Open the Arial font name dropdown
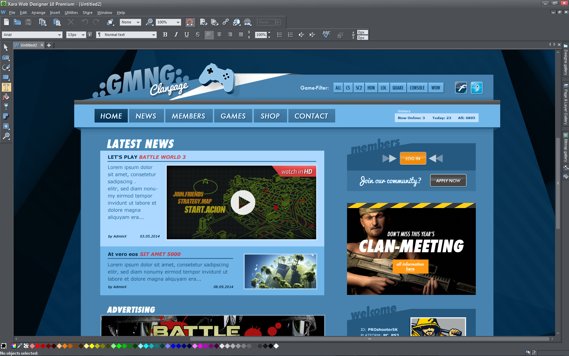Viewport: 569px width, 356px height. click(x=60, y=35)
